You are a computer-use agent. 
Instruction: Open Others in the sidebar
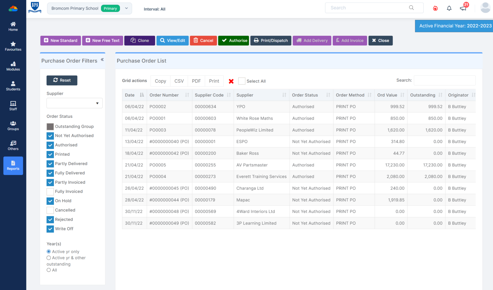tap(13, 145)
